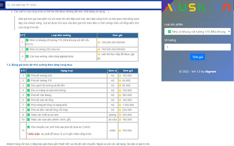Click star icon next to 1.355.000 price
The image size is (234, 146).
[x=120, y=105]
